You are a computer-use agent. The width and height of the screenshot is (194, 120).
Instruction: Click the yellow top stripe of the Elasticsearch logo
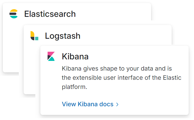[14, 10]
